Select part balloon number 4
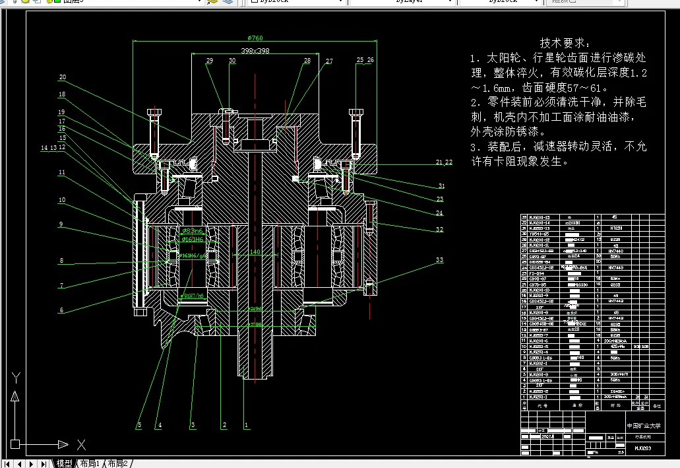This screenshot has height=468, width=680. (160, 425)
